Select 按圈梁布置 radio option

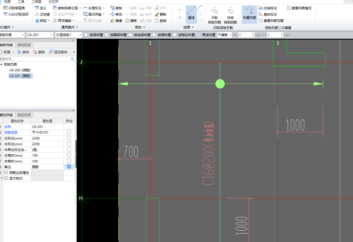point(106,35)
